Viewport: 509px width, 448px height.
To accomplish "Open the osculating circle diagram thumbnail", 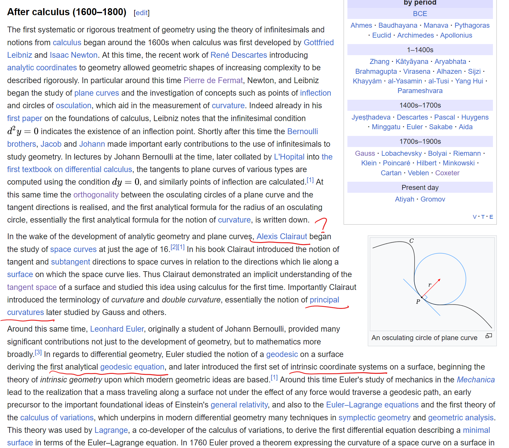I will pyautogui.click(x=432, y=284).
